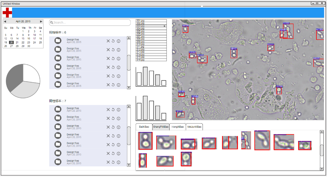Go to the previous month in the calendar

[5, 21]
